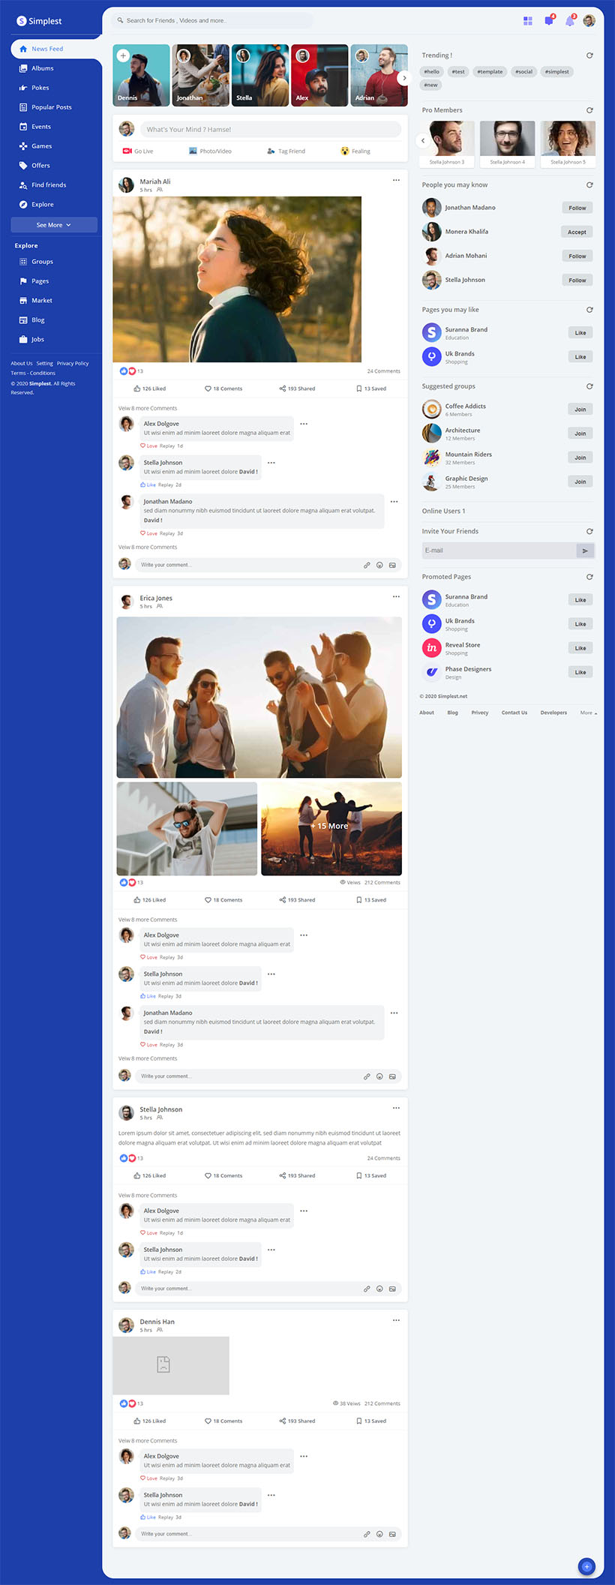Open Market in sidebar

35,301
